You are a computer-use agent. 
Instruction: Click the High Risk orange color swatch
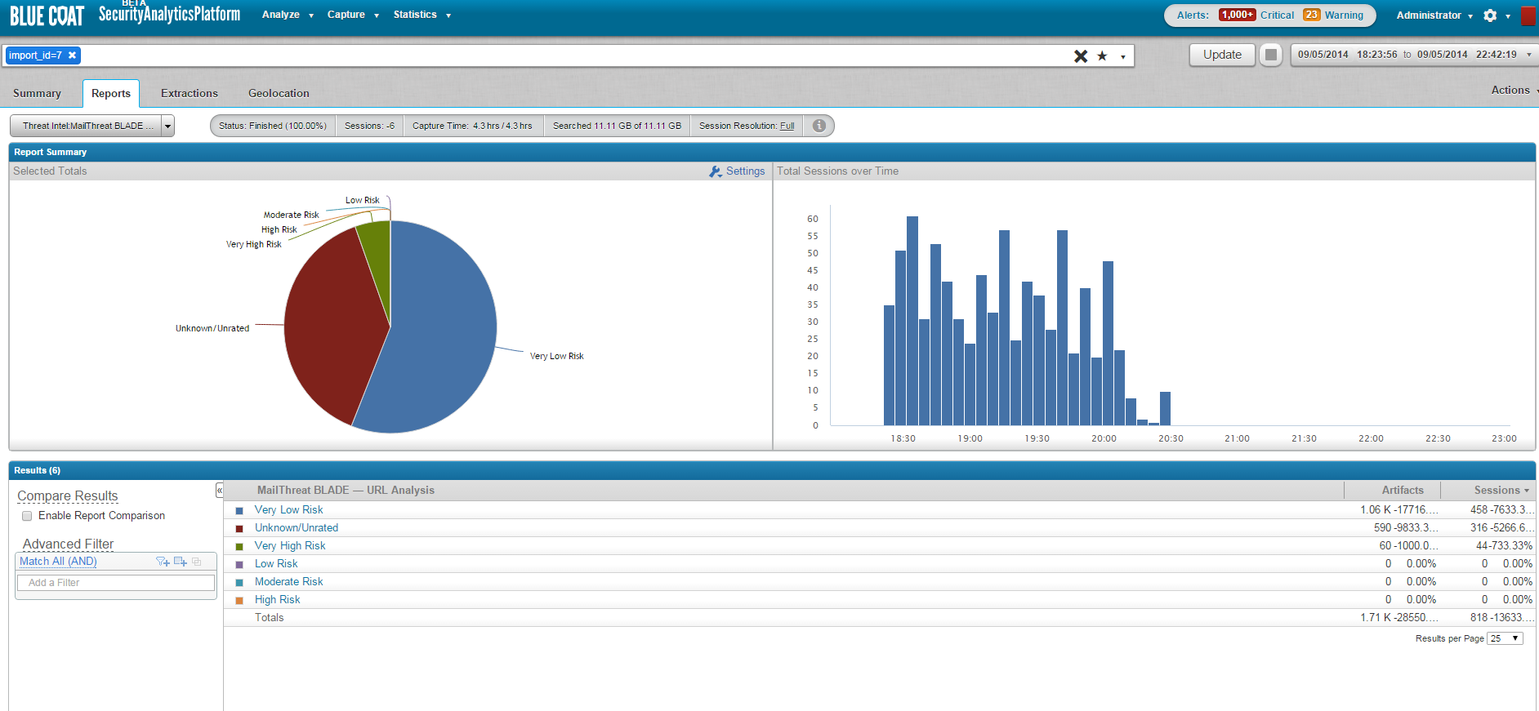239,601
